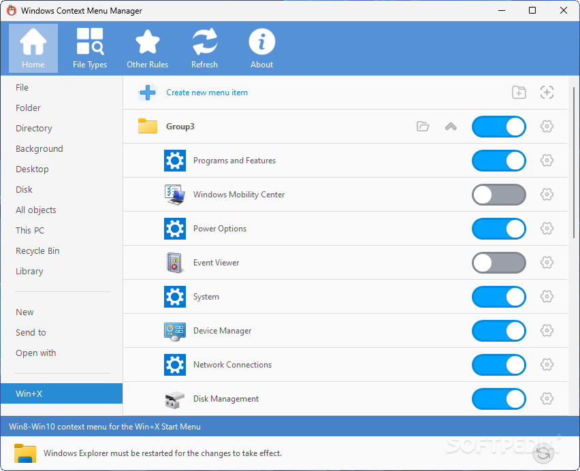Click the Network Connections gear icon tile
The width and height of the screenshot is (580, 471).
(x=175, y=365)
